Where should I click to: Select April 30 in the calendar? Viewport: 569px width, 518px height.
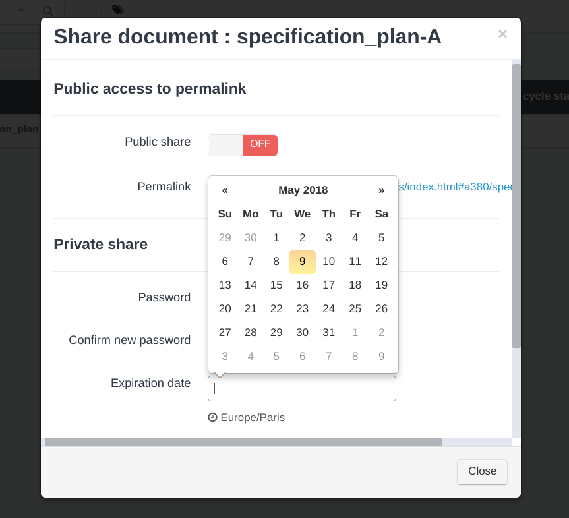(x=251, y=238)
